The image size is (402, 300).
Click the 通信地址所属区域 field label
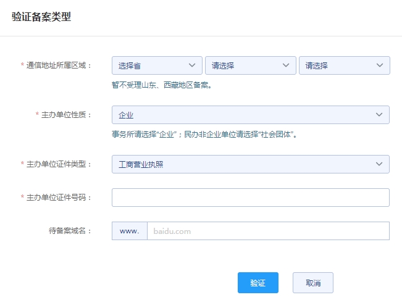pyautogui.click(x=59, y=65)
